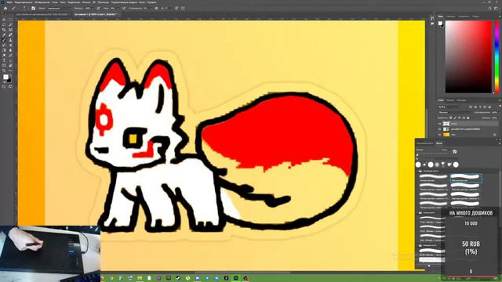The width and height of the screenshot is (502, 282).
Task: Open the Brush Settings panel button in options bar
Action: point(33,9)
